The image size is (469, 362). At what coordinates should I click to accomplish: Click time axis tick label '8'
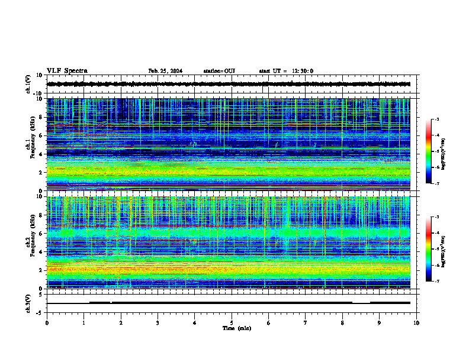click(x=342, y=323)
